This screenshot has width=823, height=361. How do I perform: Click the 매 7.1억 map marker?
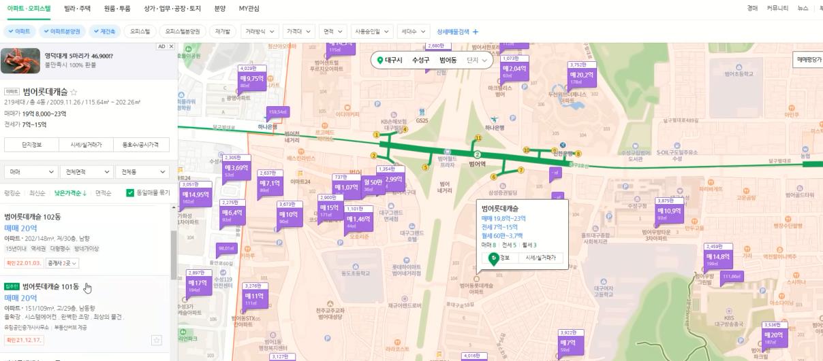coord(270,184)
